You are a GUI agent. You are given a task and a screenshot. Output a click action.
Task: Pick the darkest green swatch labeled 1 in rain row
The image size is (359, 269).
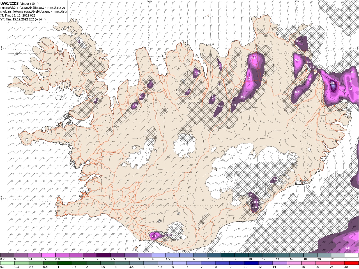65,263
